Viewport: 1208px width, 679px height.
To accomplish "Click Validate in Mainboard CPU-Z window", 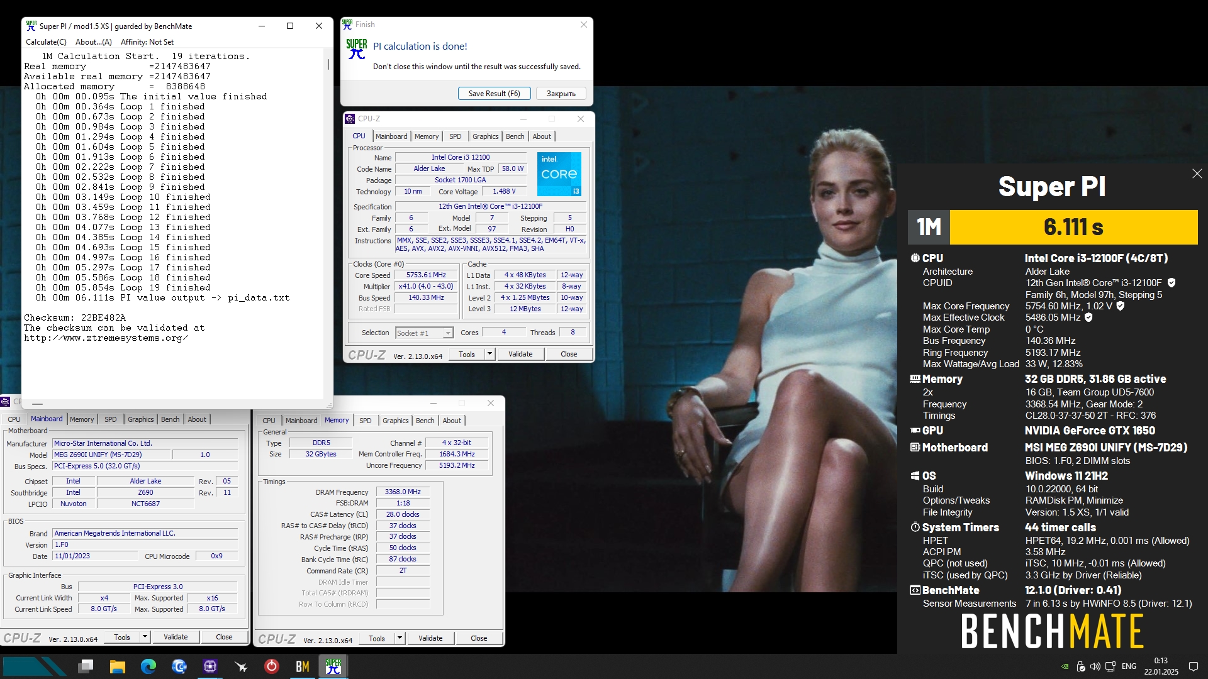I will (x=176, y=637).
